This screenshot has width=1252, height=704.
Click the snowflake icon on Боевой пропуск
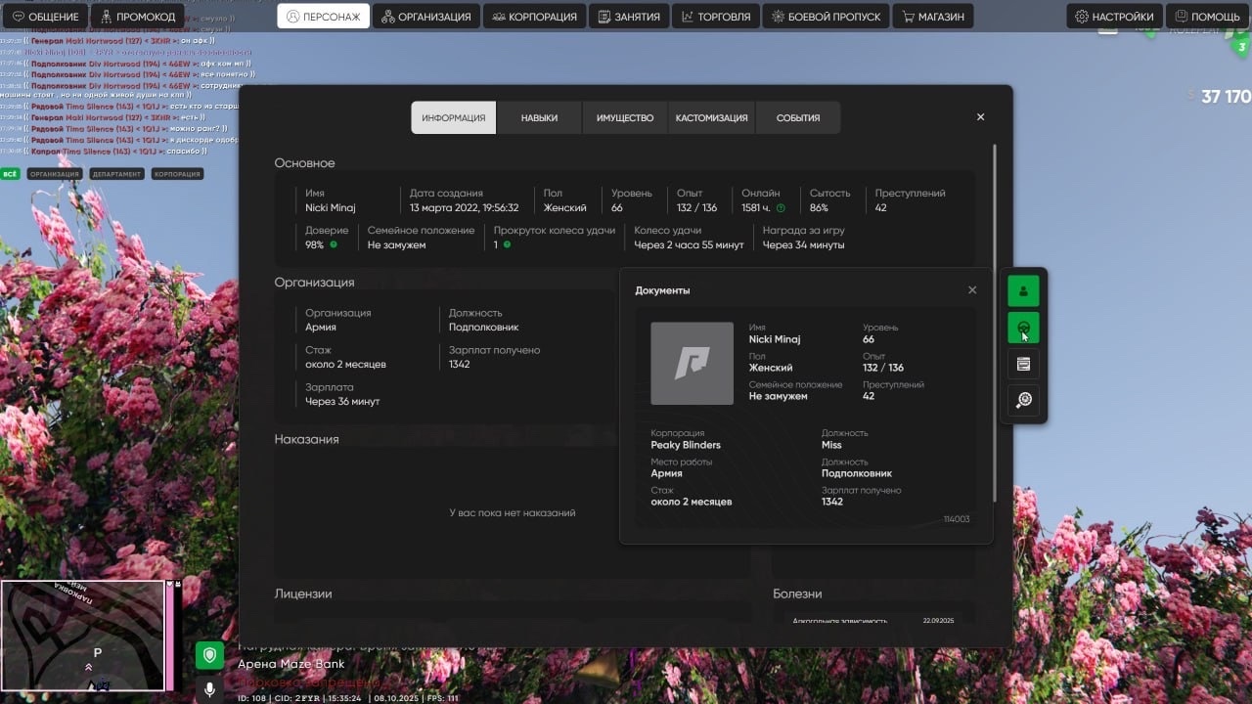coord(779,17)
